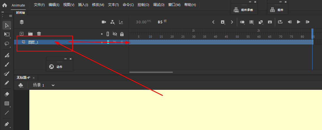
Task: Select the Line tool
Action: (x=7, y=113)
